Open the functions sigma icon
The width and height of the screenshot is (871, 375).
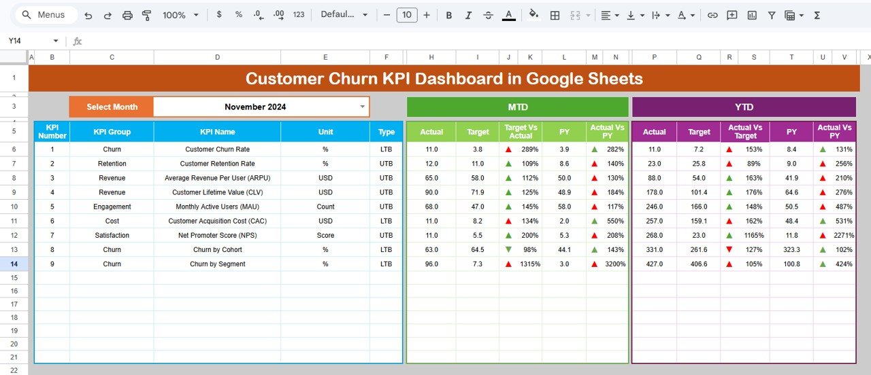pos(817,15)
